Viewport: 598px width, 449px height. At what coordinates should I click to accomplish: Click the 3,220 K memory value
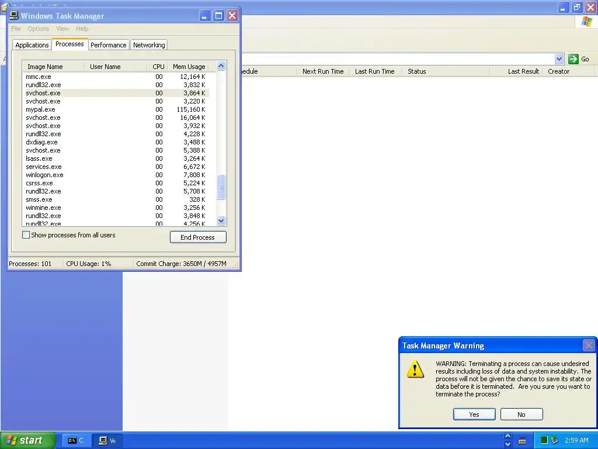194,101
